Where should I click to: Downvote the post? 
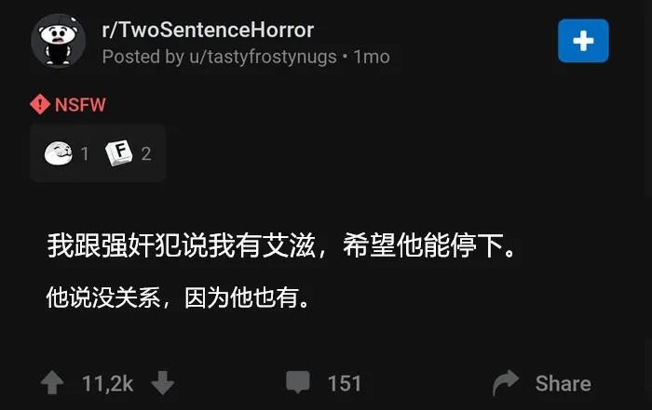coord(163,382)
